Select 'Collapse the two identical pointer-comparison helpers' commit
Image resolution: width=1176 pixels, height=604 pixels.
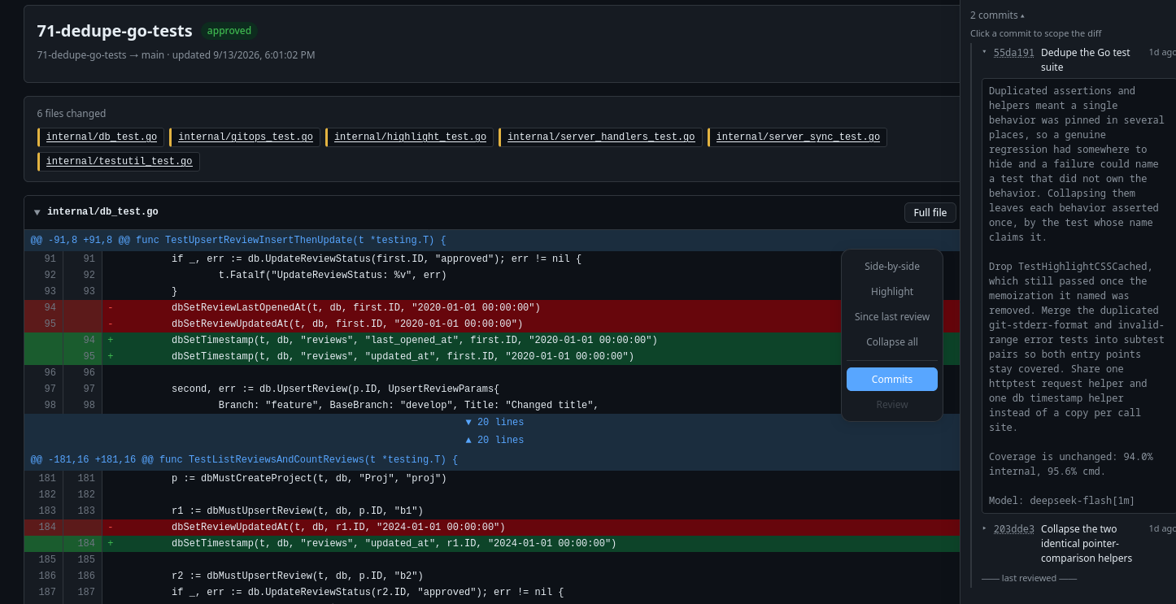[x=1087, y=544]
